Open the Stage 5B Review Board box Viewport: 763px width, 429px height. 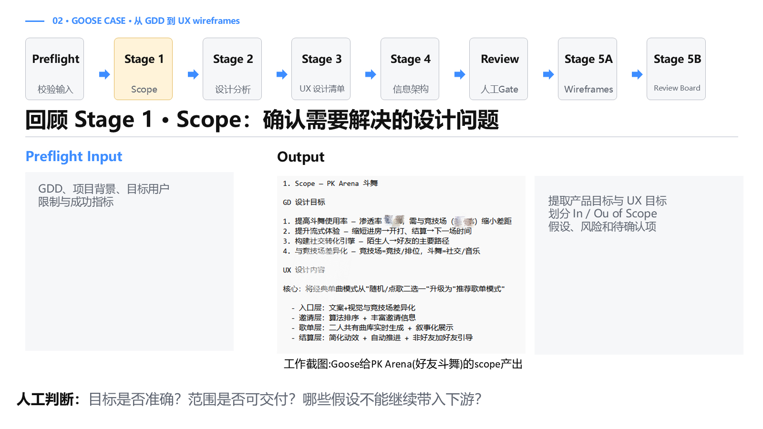pos(676,69)
